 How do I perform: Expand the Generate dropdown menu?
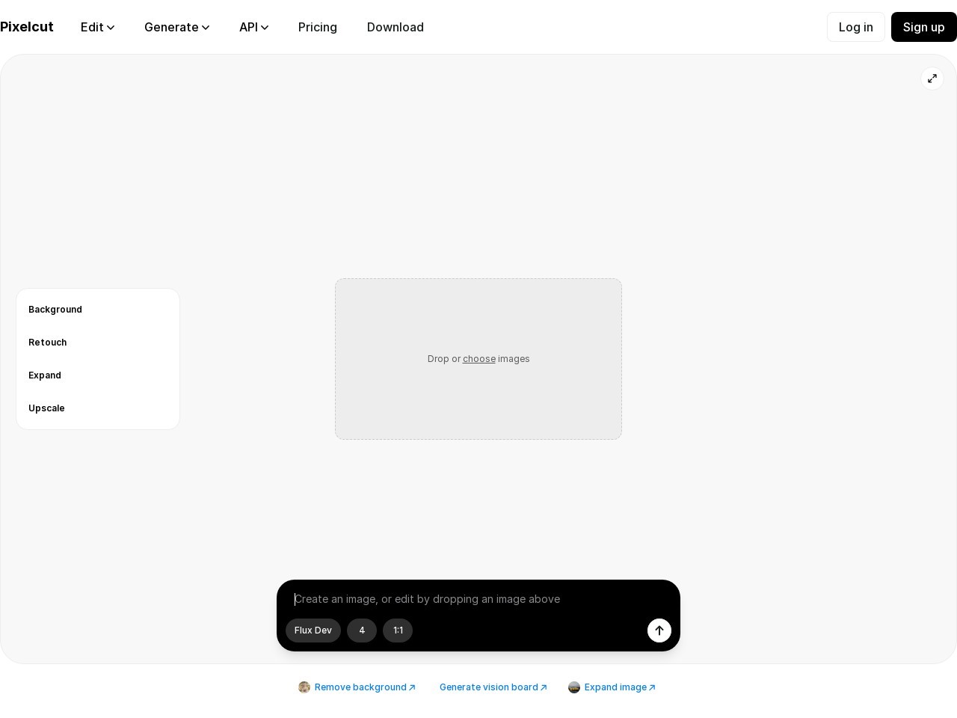pyautogui.click(x=176, y=27)
